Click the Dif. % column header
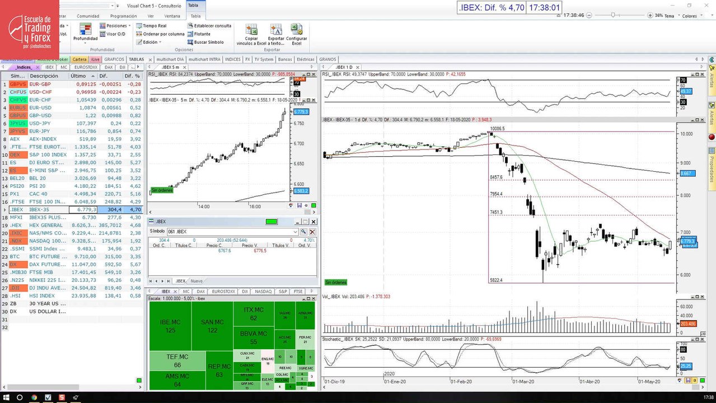 (132, 76)
